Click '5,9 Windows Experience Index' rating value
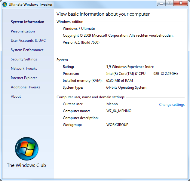 [x=130, y=67]
